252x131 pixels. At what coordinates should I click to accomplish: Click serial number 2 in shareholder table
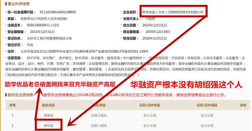pos(12,125)
